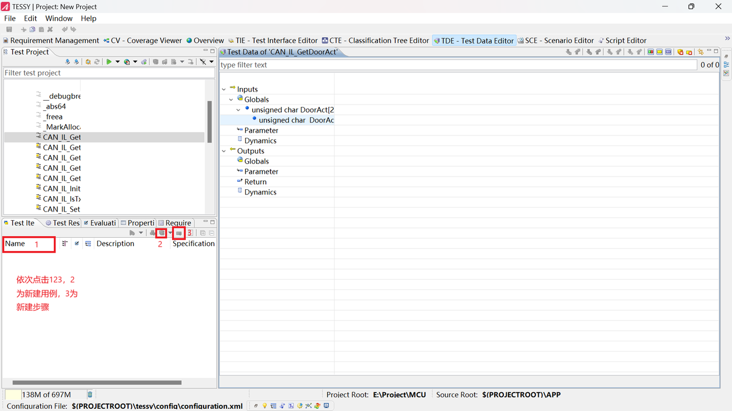Viewport: 732px width, 411px height.
Task: Click the Refresh icon in Test Project toolbar
Action: coord(97,62)
